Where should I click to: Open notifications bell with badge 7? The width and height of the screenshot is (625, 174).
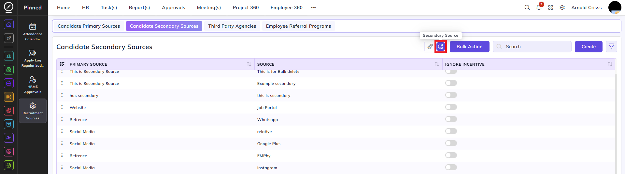(539, 7)
